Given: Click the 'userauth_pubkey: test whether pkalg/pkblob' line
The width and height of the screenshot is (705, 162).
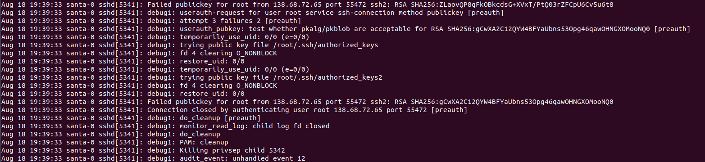Looking at the screenshot, I should (418, 29).
